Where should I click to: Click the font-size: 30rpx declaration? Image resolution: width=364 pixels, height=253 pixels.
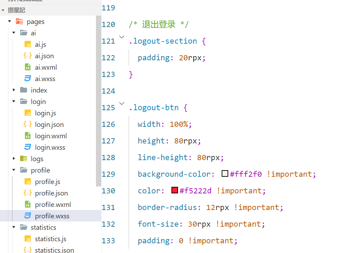[201, 224]
